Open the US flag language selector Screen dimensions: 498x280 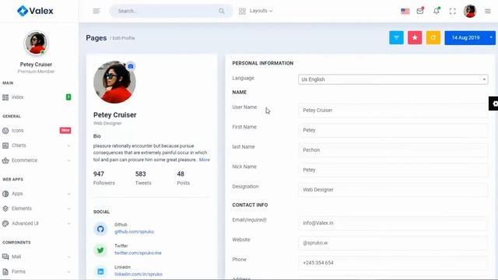pyautogui.click(x=405, y=11)
